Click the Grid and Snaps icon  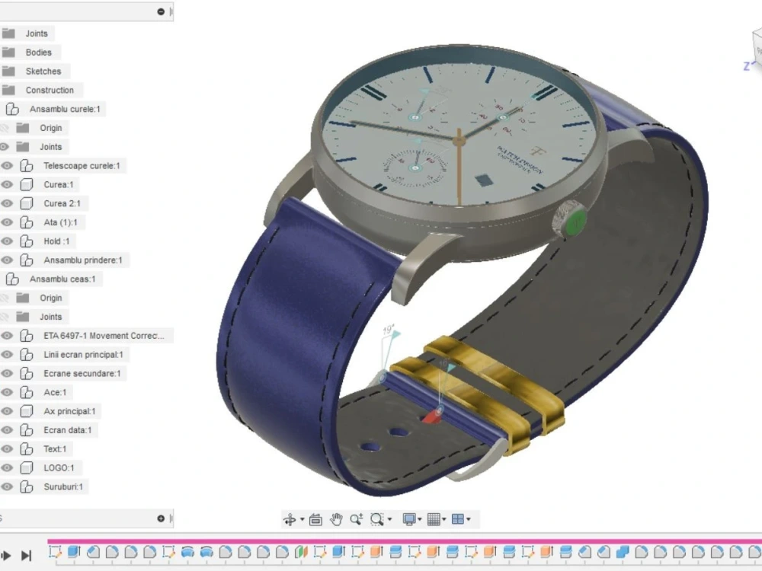[434, 518]
